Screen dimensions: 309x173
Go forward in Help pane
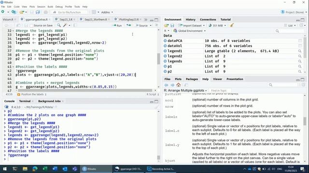pyautogui.click(x=172, y=85)
